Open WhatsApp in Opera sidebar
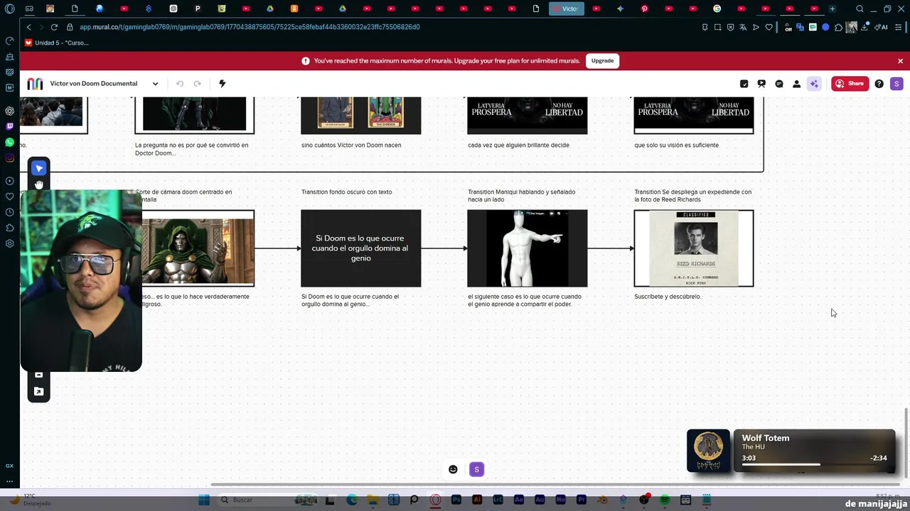 [9, 142]
